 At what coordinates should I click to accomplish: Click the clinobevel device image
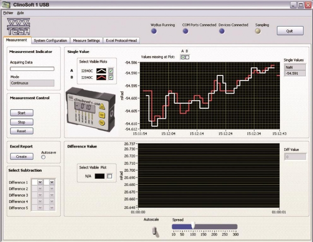90,109
